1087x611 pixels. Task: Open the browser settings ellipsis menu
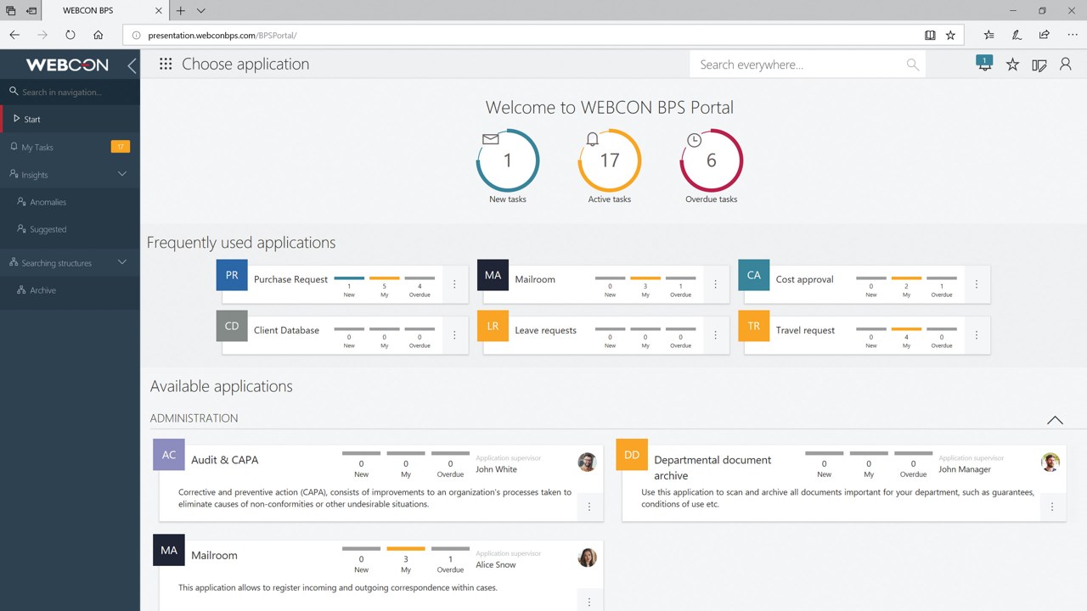(x=1073, y=35)
